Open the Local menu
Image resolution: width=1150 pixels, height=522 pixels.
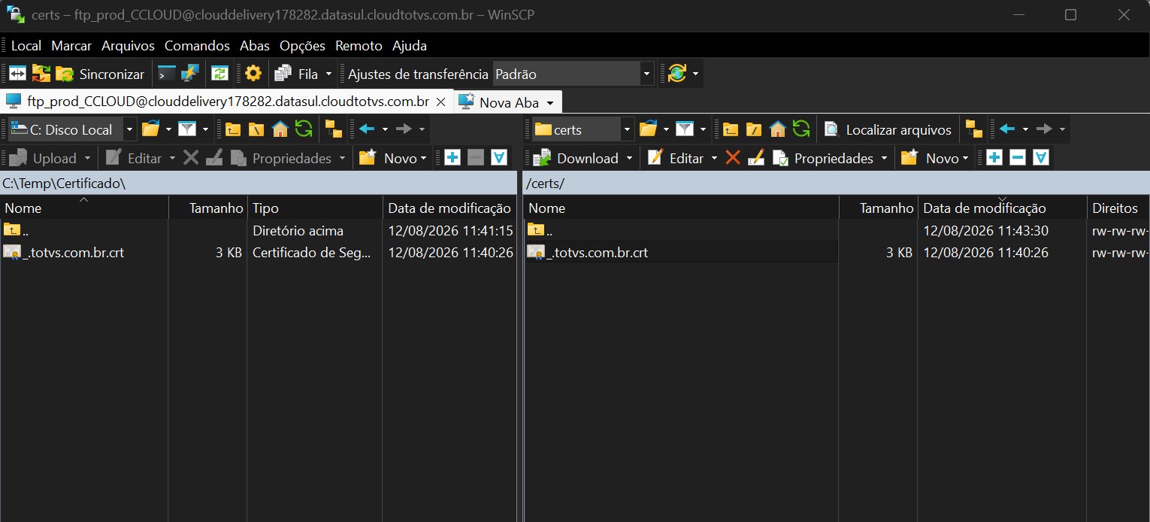[x=26, y=46]
